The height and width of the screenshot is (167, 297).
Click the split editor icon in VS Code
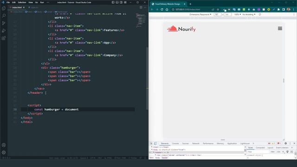pyautogui.click(x=141, y=7)
